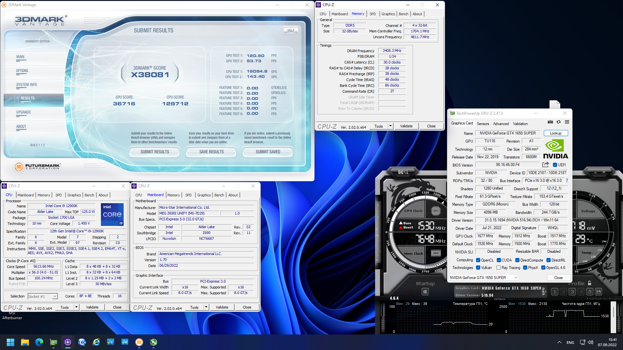Viewport: 623px width, 350px height.
Task: Click the NVIDIA logo in GPU-Z
Action: click(556, 149)
